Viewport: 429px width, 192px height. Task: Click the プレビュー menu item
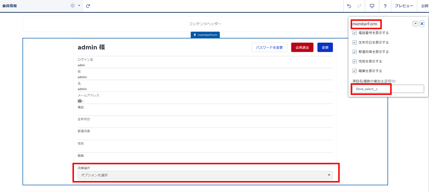click(x=404, y=6)
